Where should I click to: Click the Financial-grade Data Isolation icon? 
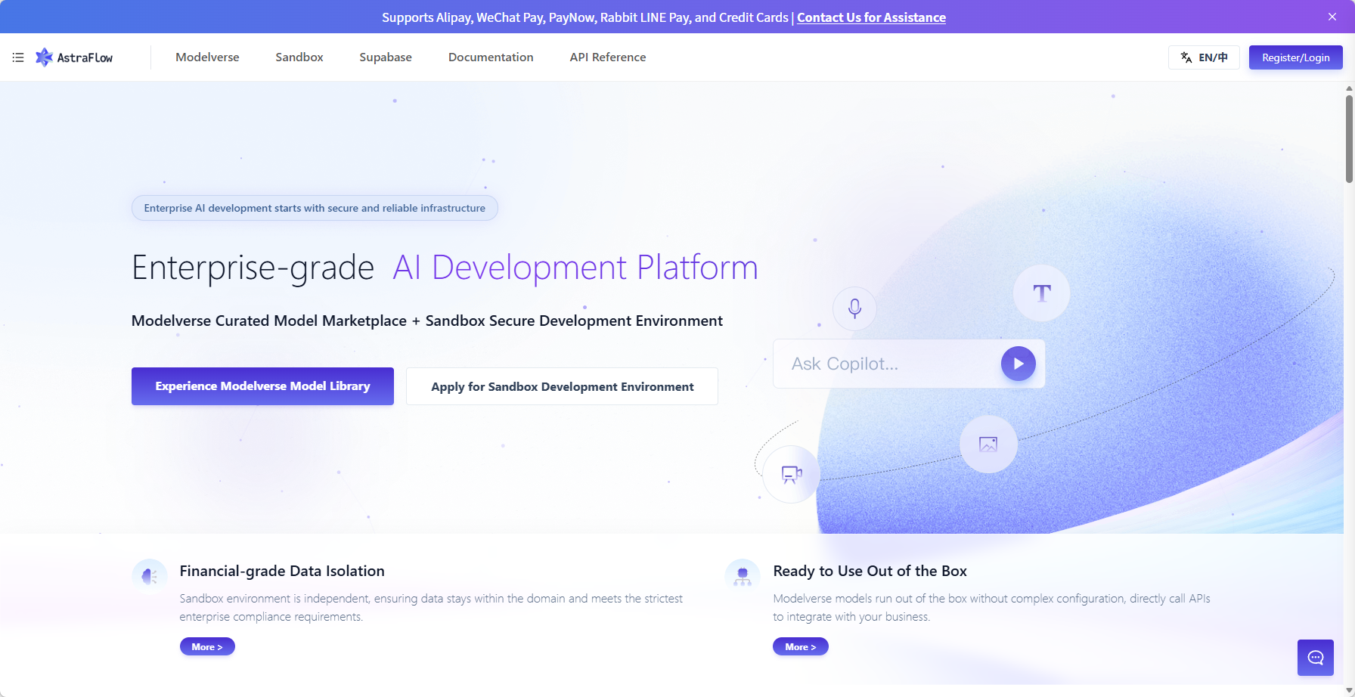click(150, 576)
